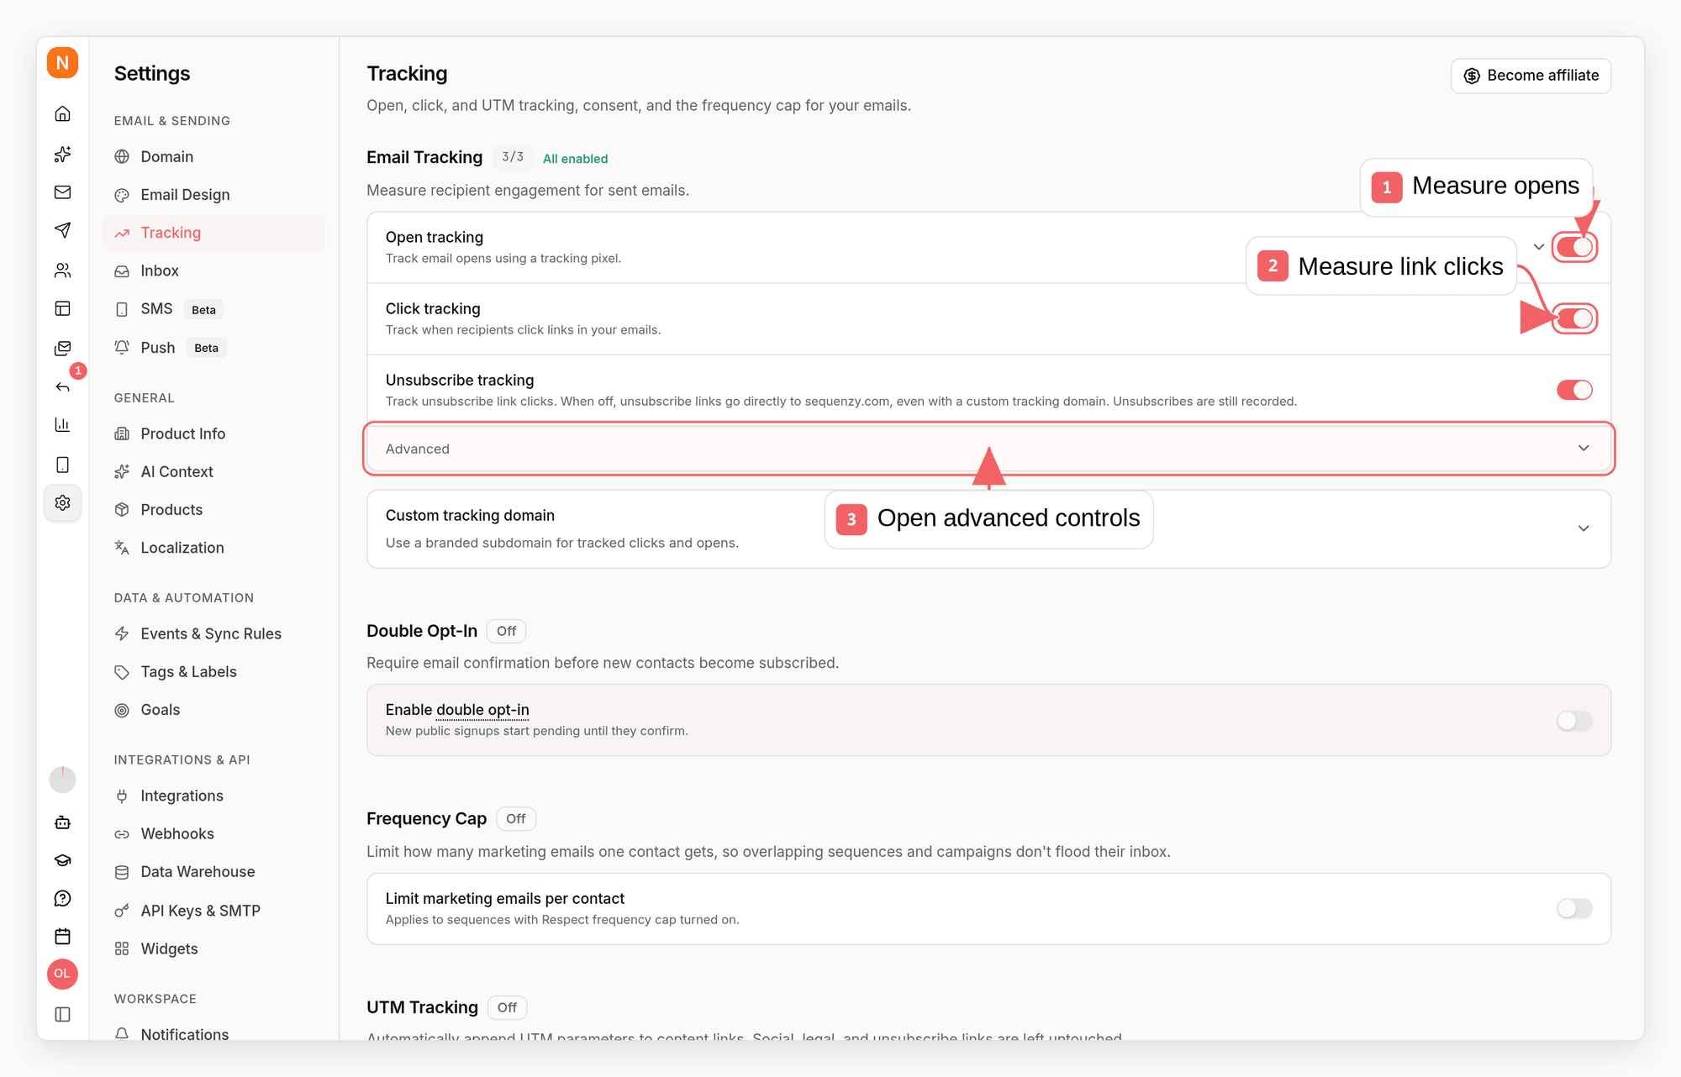Open the envelope mail icon in the left rail
Screen dimensions: 1681x1077
point(62,192)
